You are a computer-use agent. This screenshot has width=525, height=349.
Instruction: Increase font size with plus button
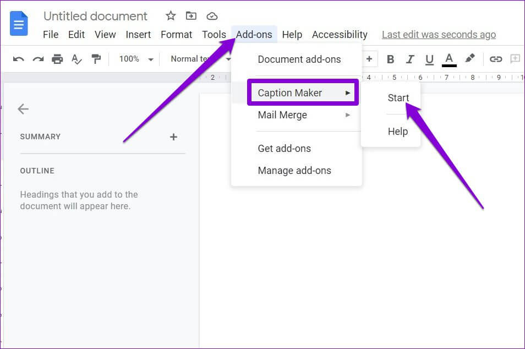pos(369,59)
